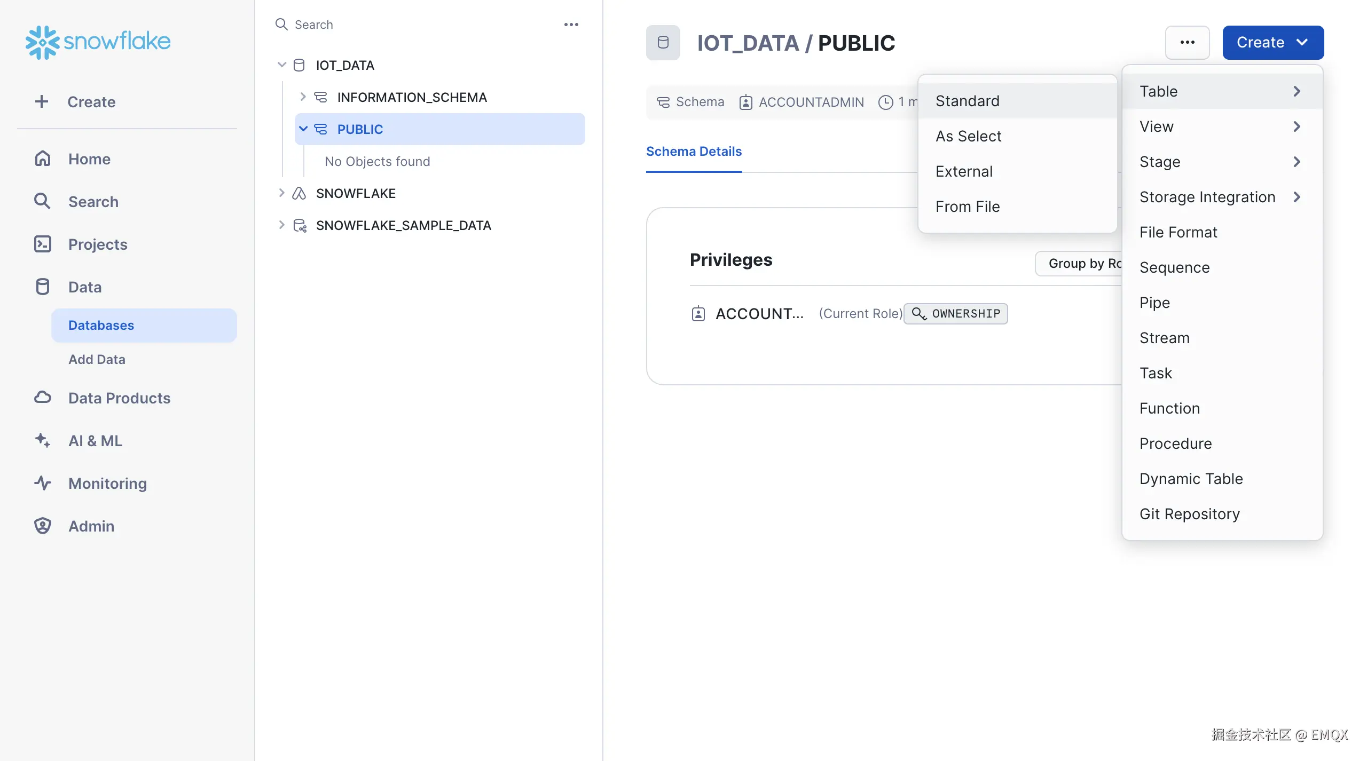Expand SNOWFLAKE_SAMPLE_DATA database

tap(282, 225)
